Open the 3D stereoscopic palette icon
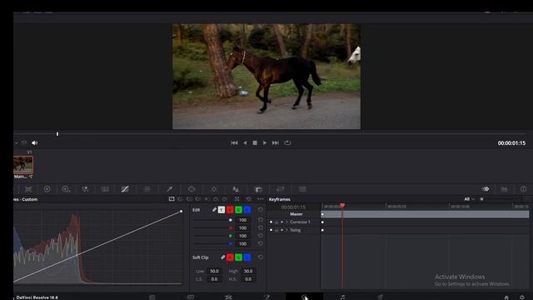This screenshot has height=300, width=533. [302, 189]
